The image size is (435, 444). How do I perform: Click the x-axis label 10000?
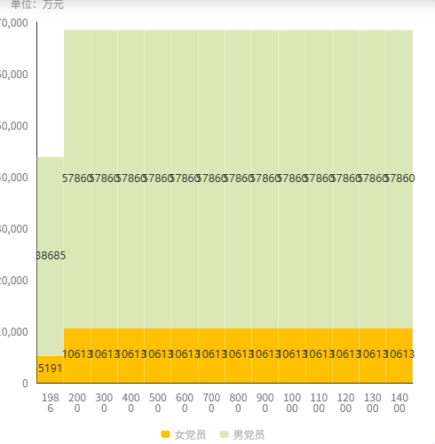(x=292, y=403)
